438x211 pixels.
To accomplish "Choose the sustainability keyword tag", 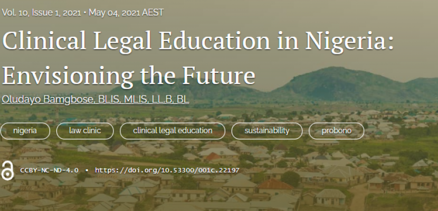I will coord(267,131).
